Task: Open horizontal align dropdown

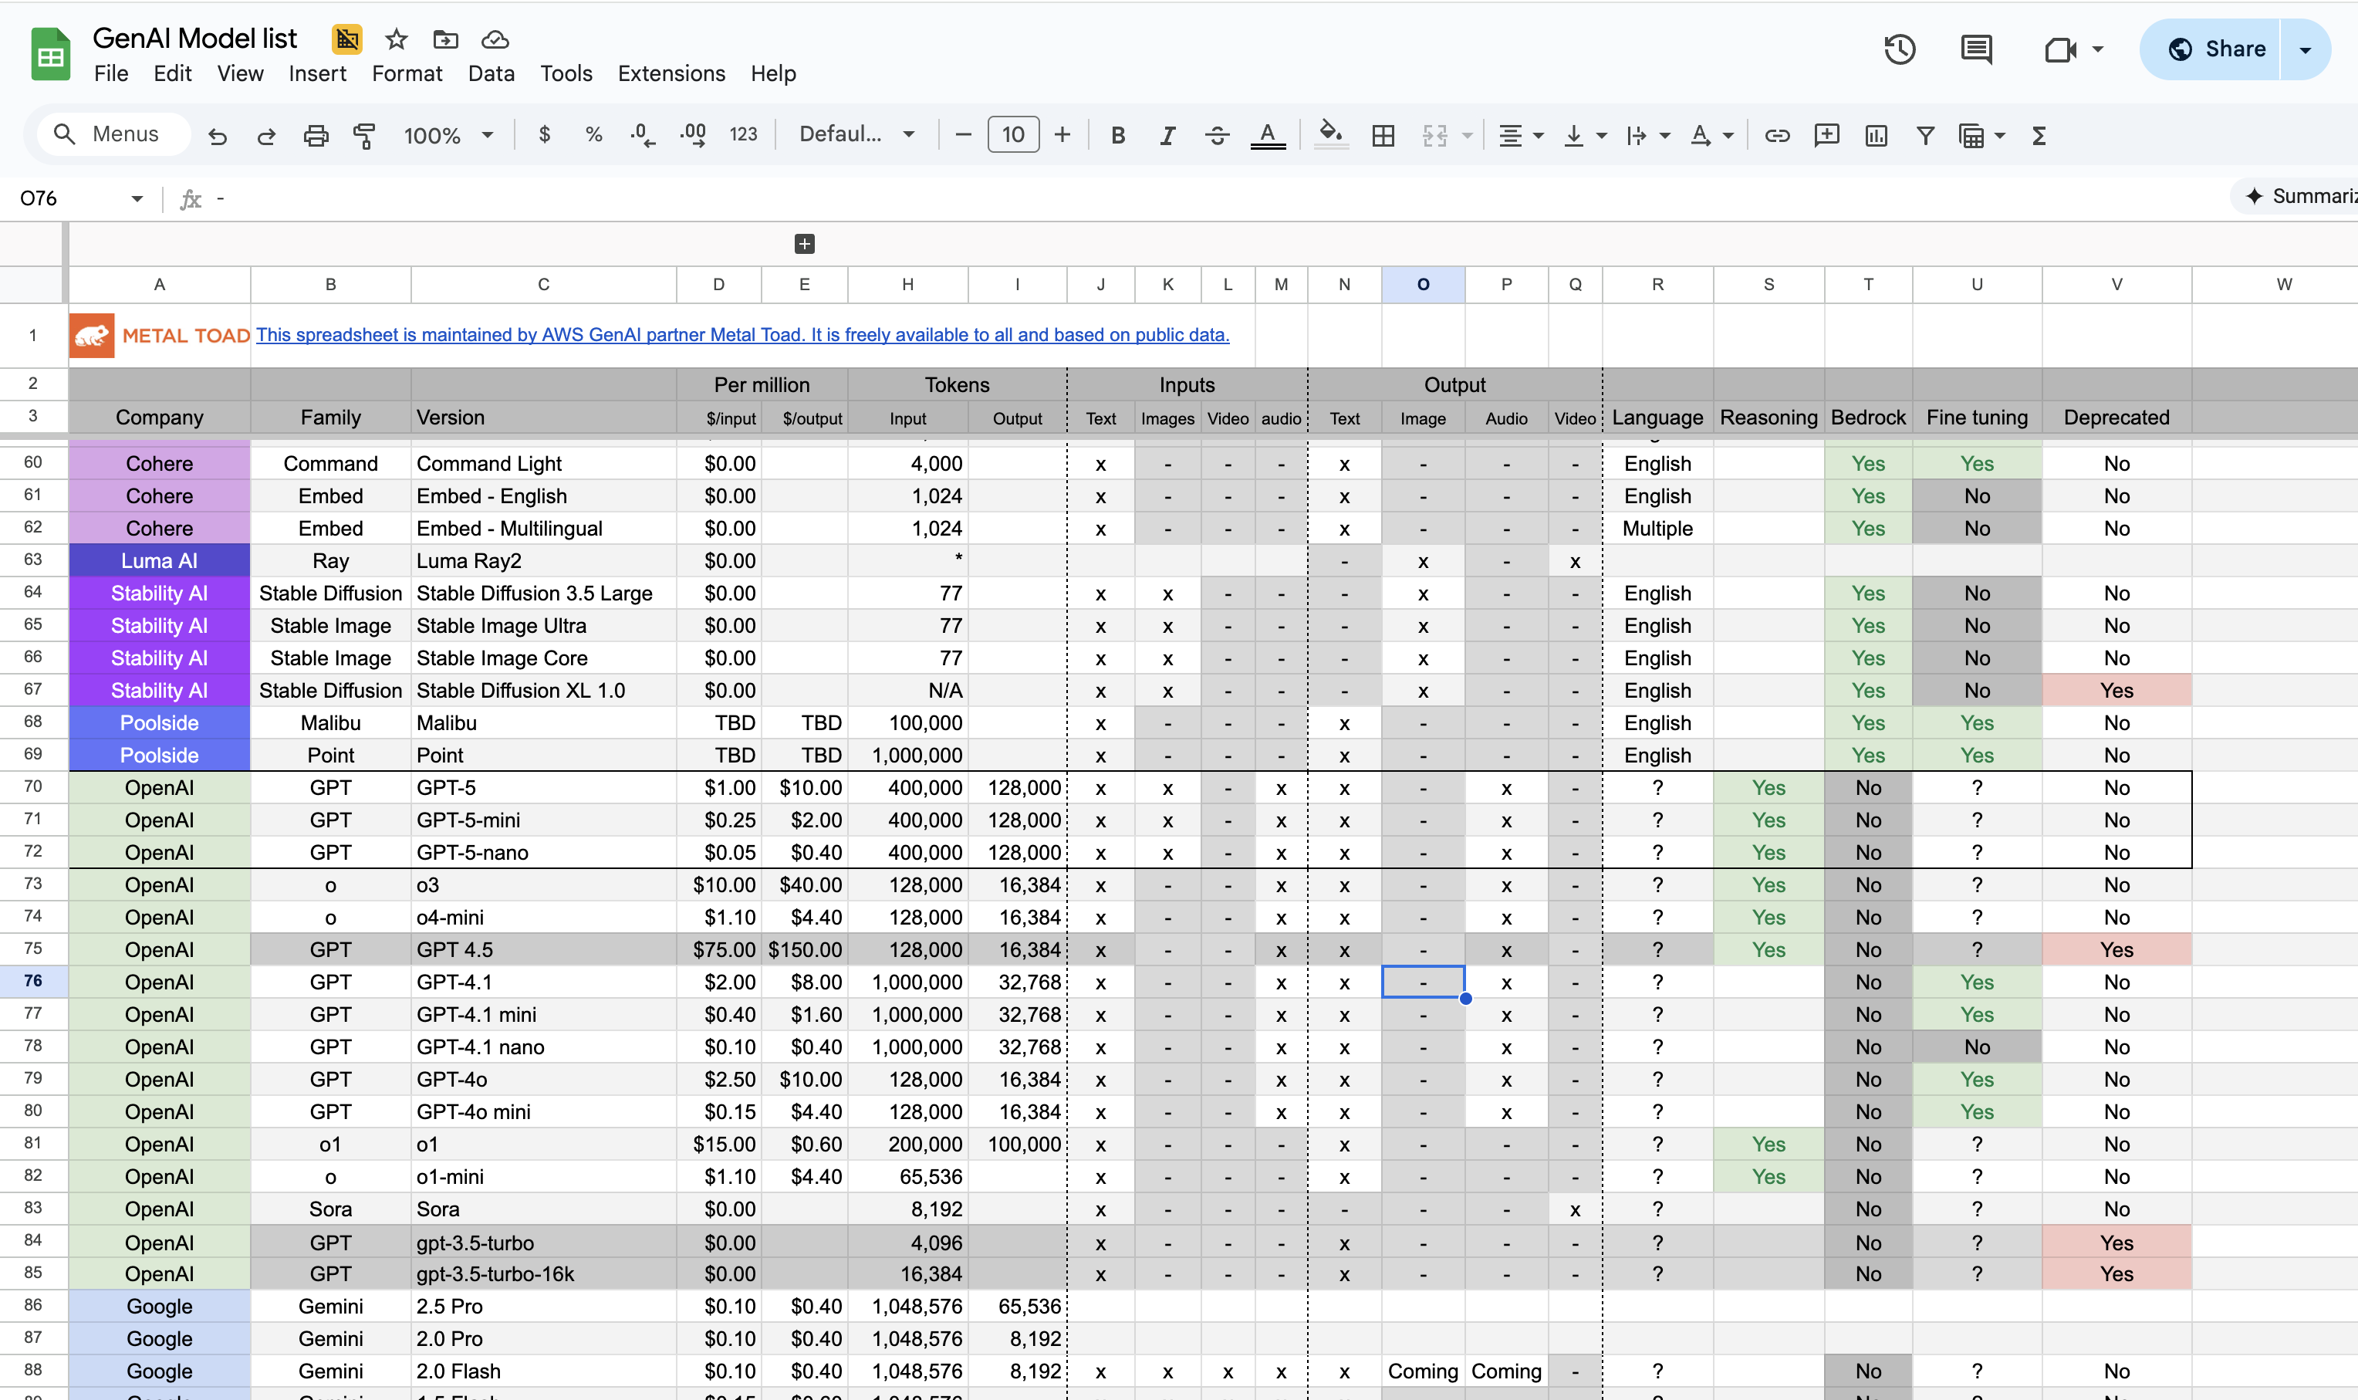Action: [x=1521, y=136]
